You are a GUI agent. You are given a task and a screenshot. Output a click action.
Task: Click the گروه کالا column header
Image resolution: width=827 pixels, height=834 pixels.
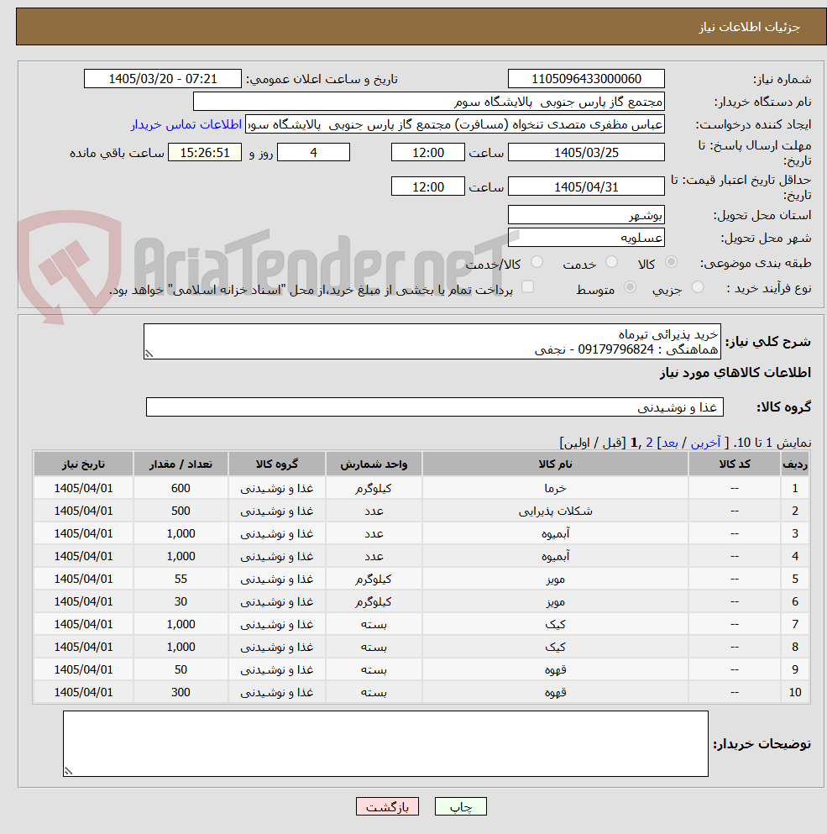click(x=276, y=464)
